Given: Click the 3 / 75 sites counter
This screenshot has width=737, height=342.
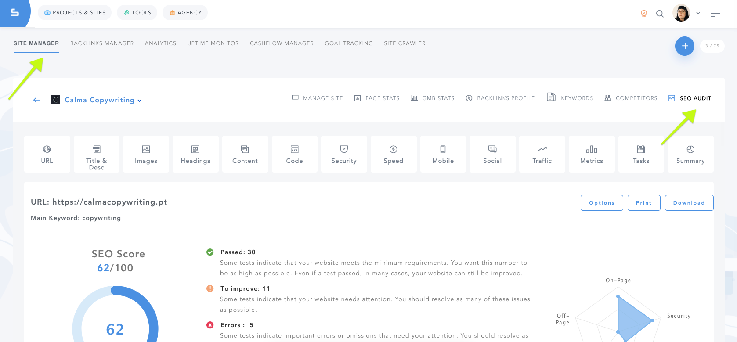Looking at the screenshot, I should coord(712,46).
